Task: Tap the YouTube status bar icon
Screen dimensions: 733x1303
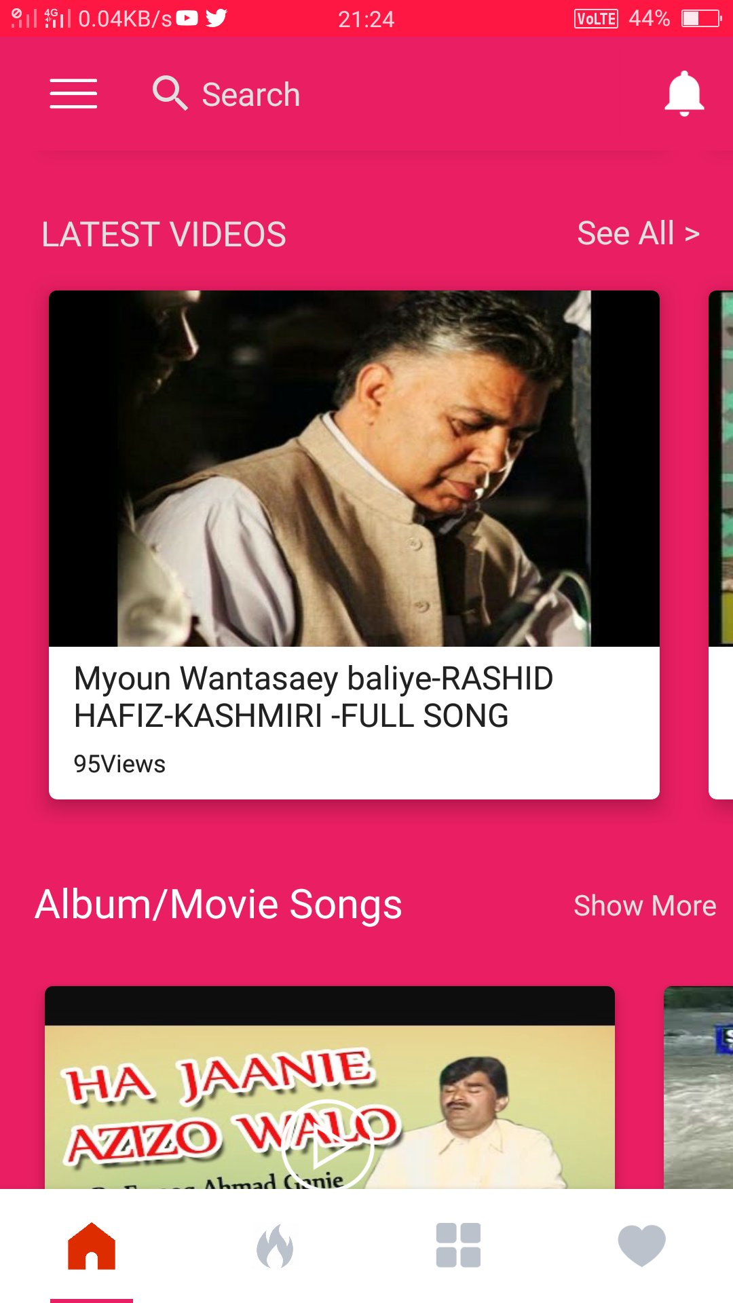Action: coord(187,18)
